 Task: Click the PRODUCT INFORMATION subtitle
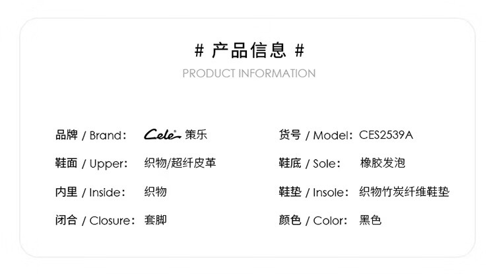pyautogui.click(x=249, y=73)
